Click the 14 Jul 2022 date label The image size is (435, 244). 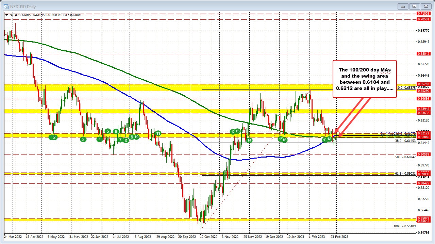point(122,236)
